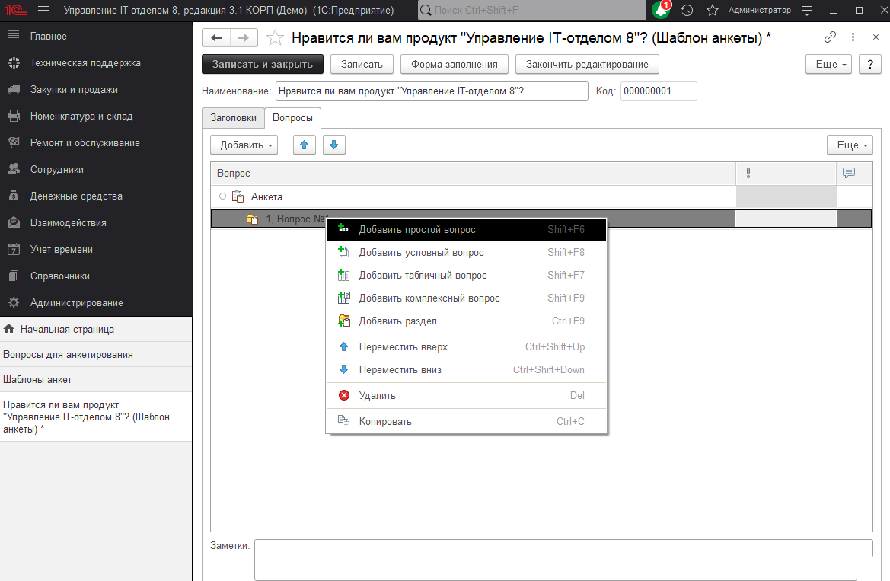Add this form to favorites star
Screen dimensions: 890x581
click(276, 38)
